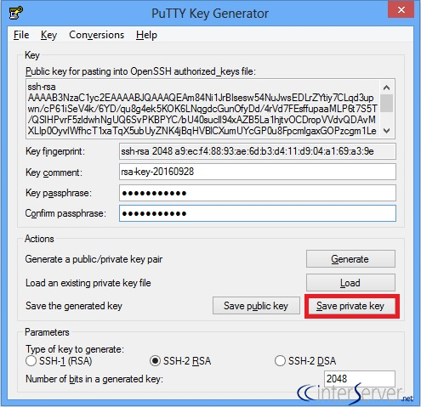Select the SSH-2 DSA key type
421x407 pixels.
click(305, 361)
